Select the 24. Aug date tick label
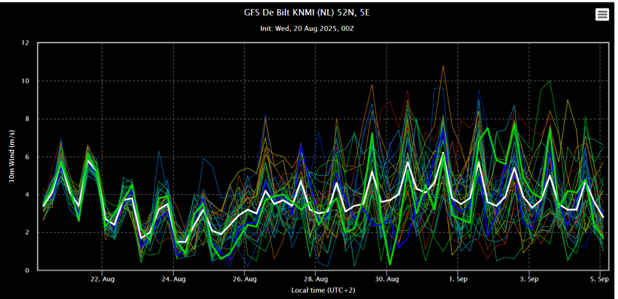The width and height of the screenshot is (618, 299). pyautogui.click(x=173, y=278)
